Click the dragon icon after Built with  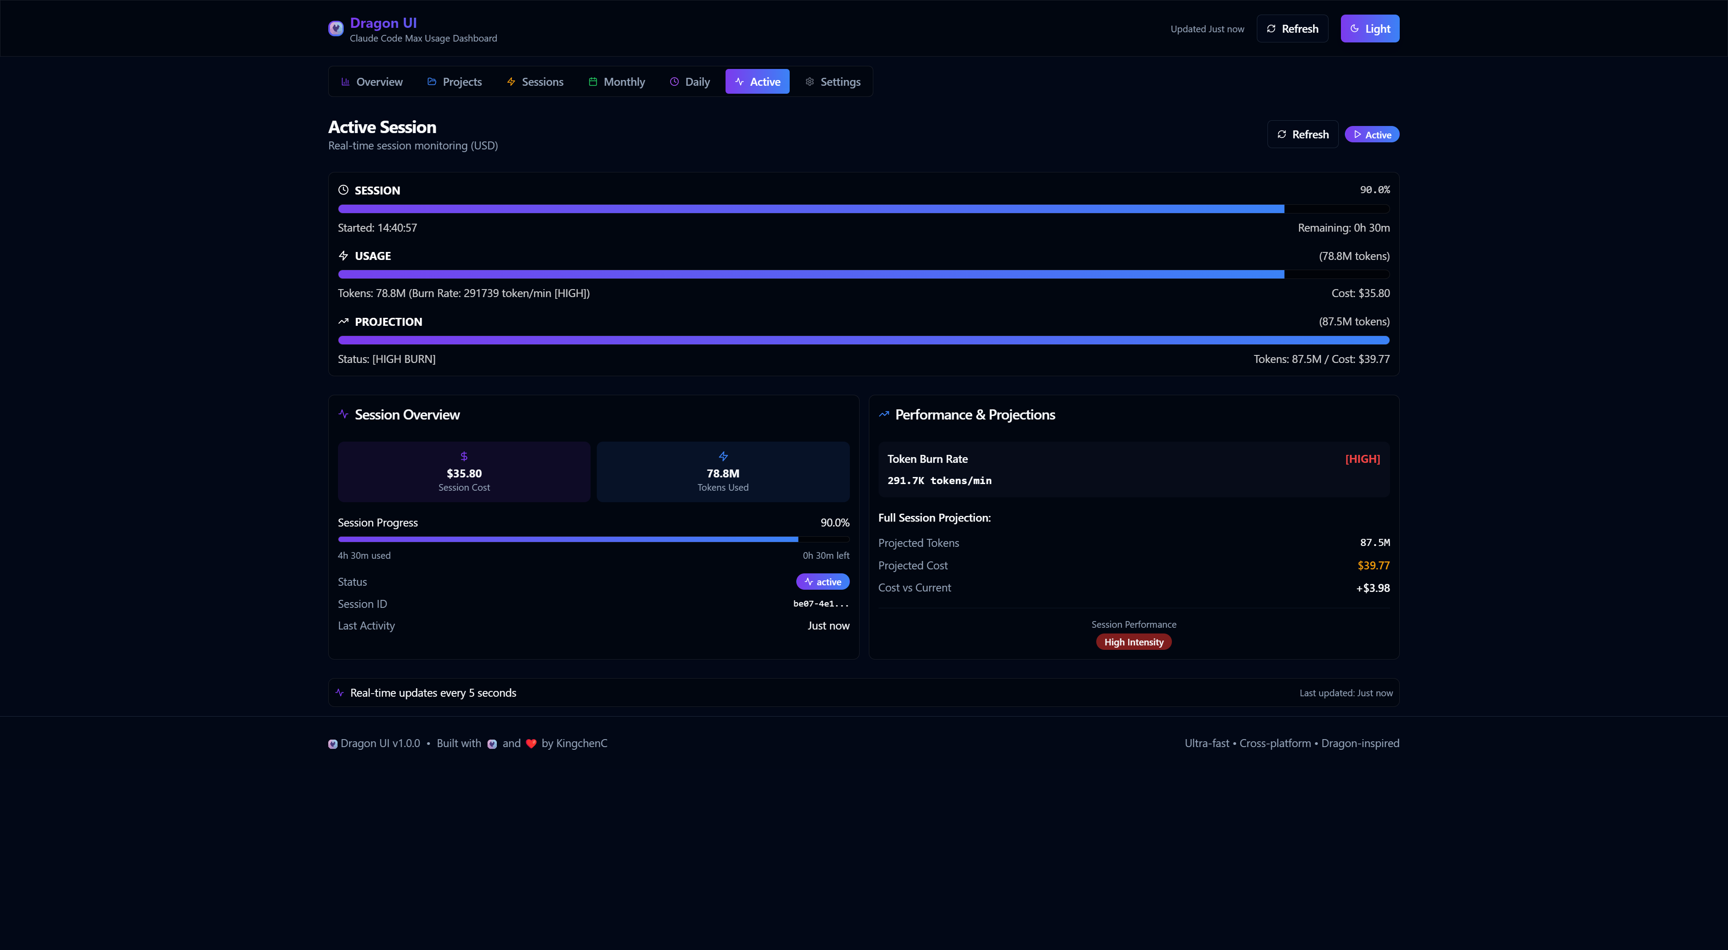492,744
